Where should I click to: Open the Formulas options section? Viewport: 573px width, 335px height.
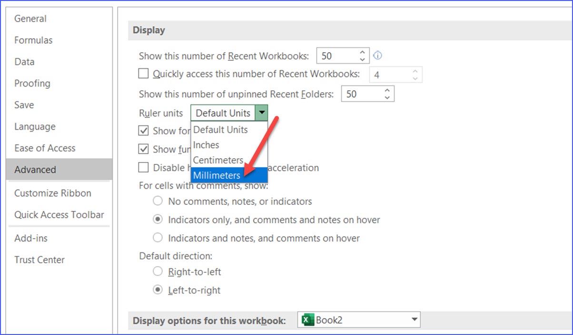click(33, 40)
